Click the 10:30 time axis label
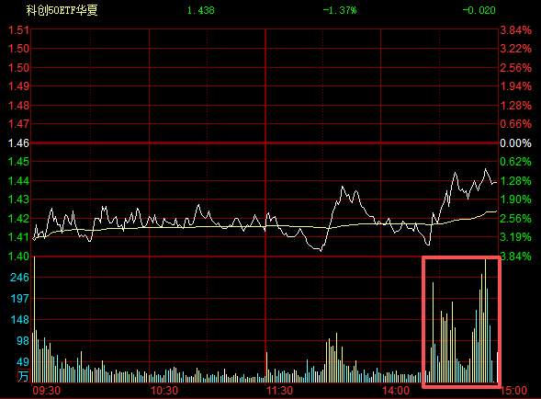This screenshot has width=541, height=399. point(164,391)
